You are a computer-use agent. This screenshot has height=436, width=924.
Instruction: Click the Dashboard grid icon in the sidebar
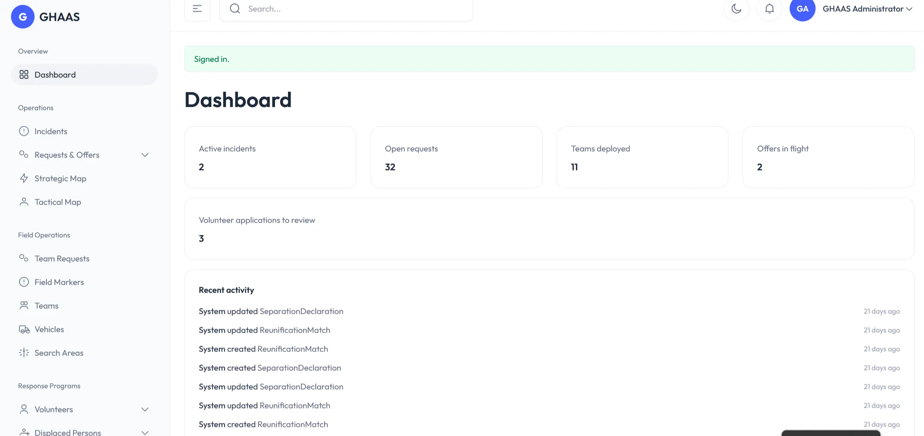[24, 75]
